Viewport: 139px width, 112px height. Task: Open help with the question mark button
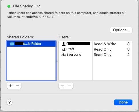[9, 102]
